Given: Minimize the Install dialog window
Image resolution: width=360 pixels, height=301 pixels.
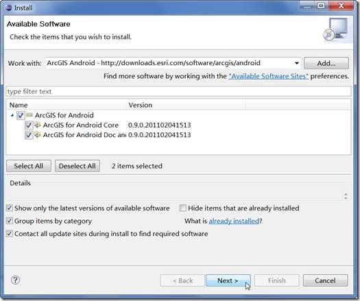Looking at the screenshot, I should coord(307,5).
